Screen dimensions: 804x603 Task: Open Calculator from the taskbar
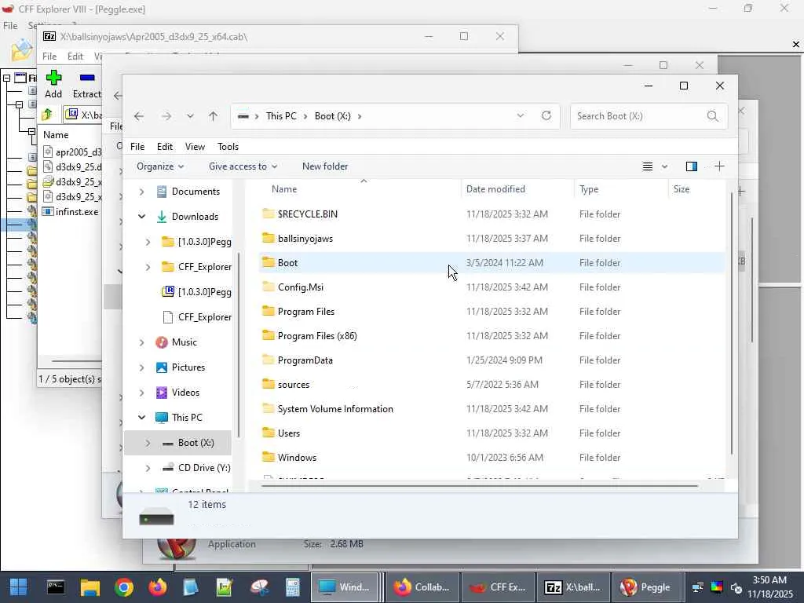pyautogui.click(x=293, y=587)
